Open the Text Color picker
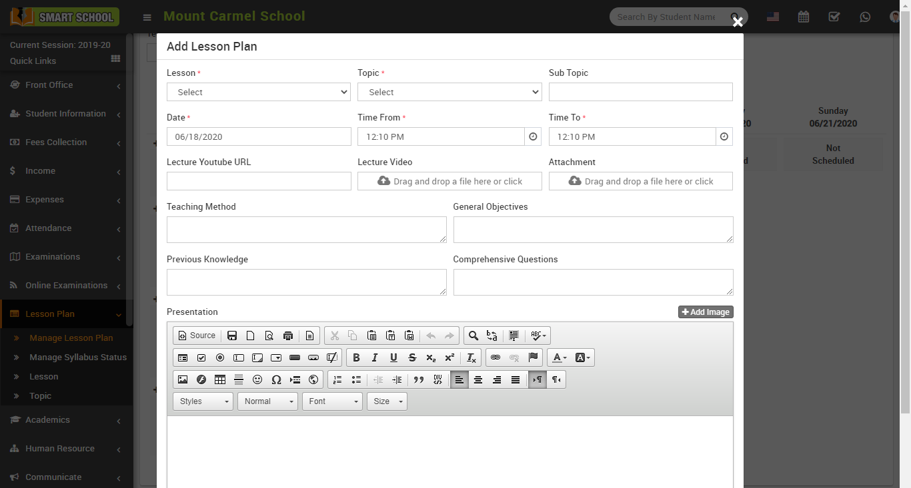The height and width of the screenshot is (488, 911). (x=559, y=358)
